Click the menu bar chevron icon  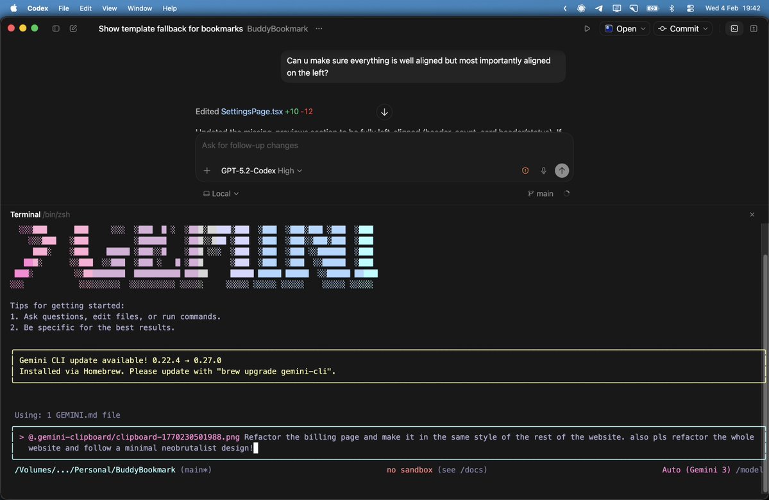tap(565, 8)
